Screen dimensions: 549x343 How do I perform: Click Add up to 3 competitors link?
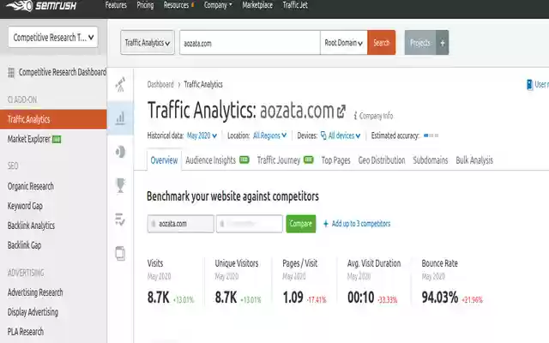[360, 224]
